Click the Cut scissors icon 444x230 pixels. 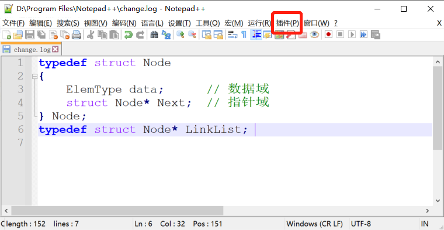tap(91, 35)
